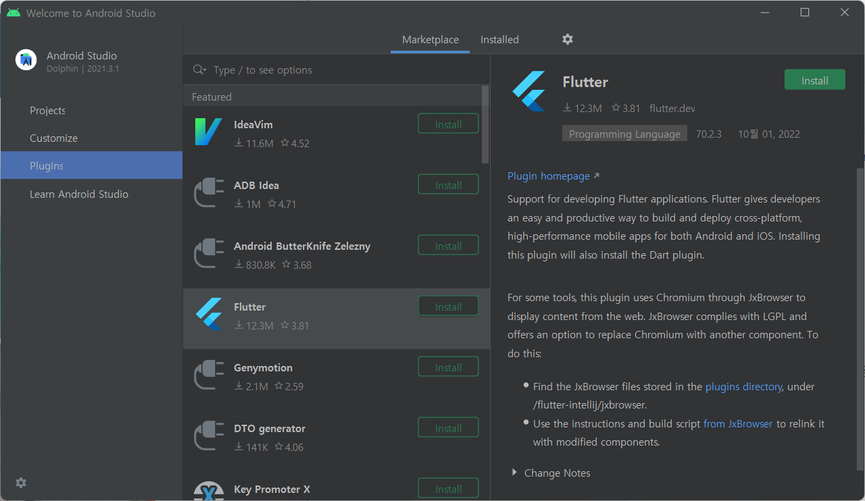
Task: Install the Genymotion plugin
Action: 449,367
